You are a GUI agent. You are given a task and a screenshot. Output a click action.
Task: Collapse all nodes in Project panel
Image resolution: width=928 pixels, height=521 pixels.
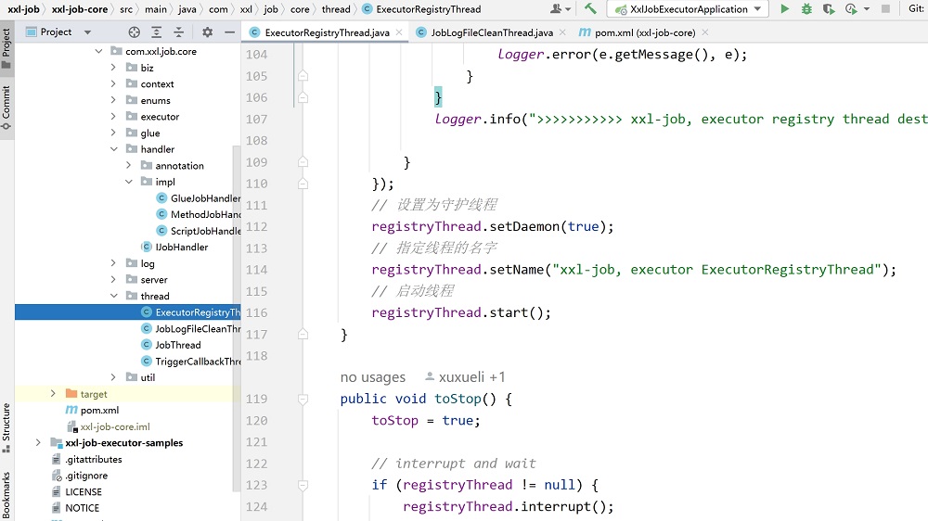[x=179, y=32]
